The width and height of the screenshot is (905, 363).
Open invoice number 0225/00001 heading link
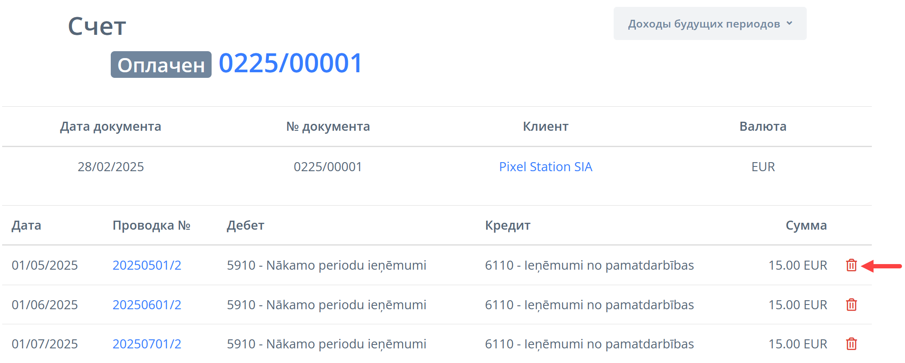point(290,63)
